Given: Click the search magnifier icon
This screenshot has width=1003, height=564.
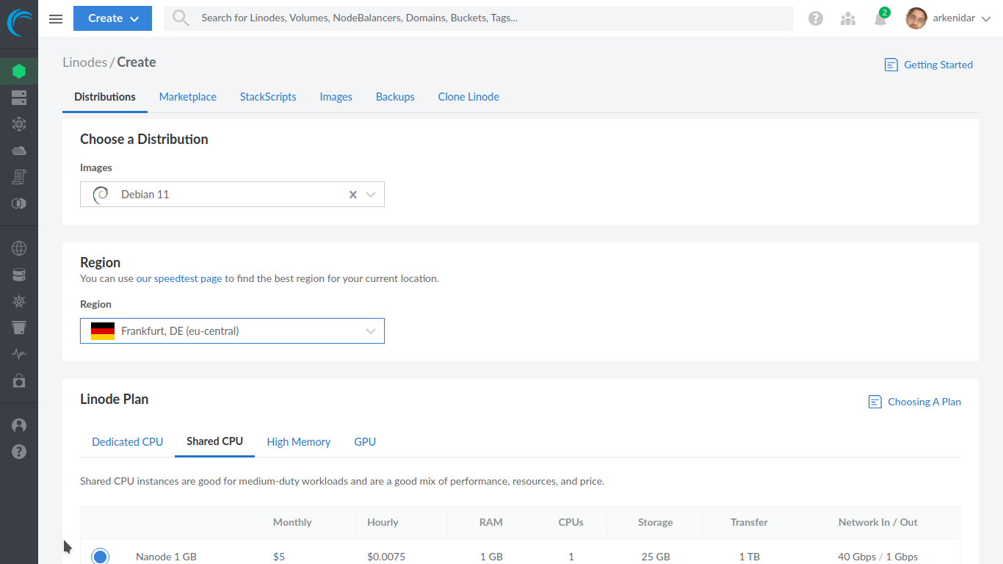Looking at the screenshot, I should (181, 18).
